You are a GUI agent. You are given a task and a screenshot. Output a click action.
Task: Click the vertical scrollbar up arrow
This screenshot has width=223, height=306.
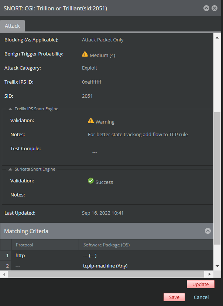coord(217,38)
